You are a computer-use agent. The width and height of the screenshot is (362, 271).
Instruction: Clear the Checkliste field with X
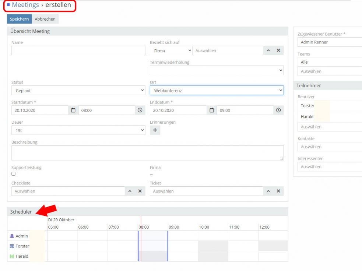coord(140,191)
